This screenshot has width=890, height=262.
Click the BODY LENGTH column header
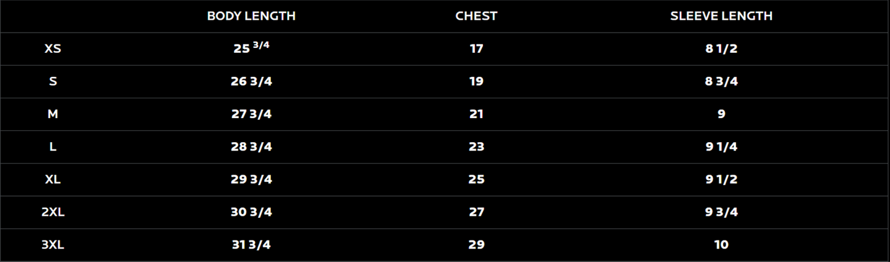(x=251, y=16)
